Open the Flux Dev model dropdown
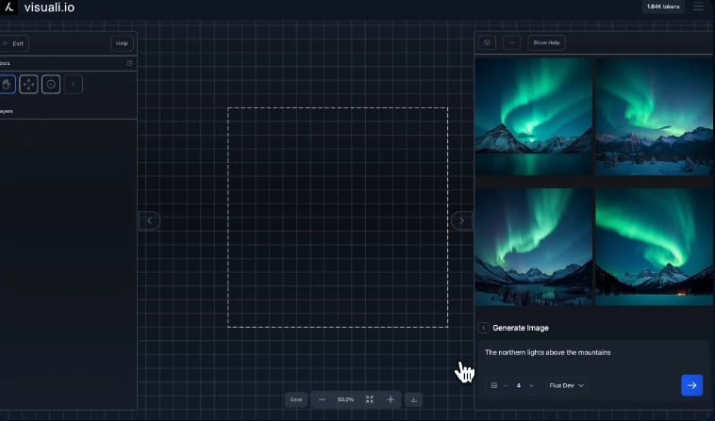715x421 pixels. 566,385
